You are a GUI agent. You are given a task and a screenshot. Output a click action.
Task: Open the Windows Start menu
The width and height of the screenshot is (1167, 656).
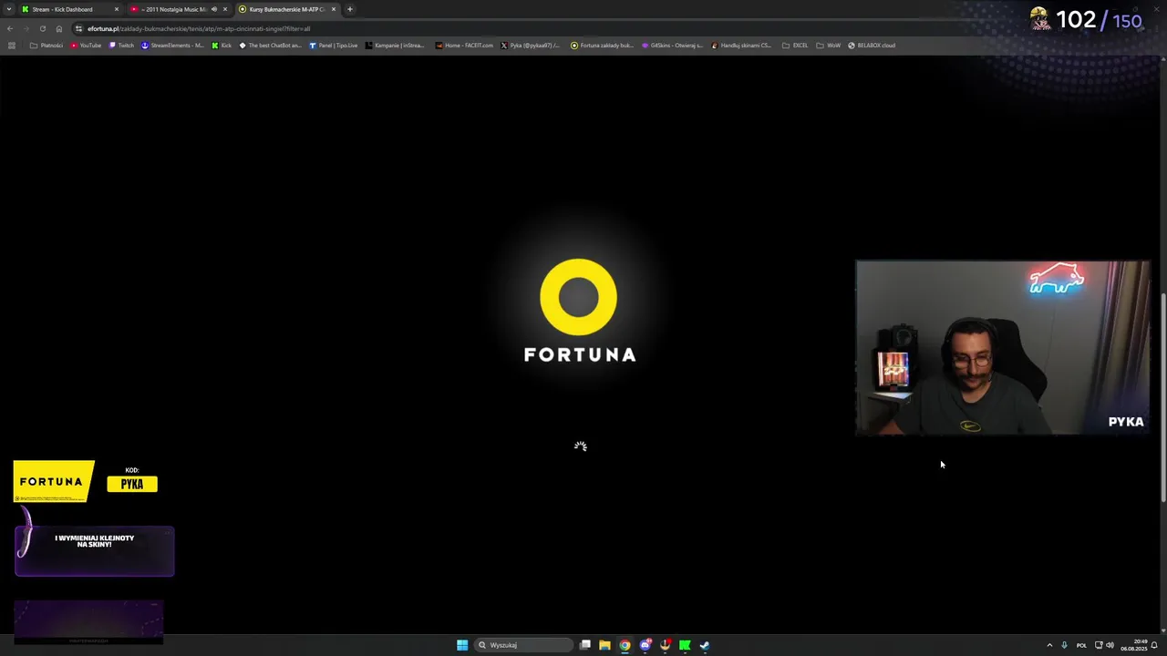(x=462, y=645)
